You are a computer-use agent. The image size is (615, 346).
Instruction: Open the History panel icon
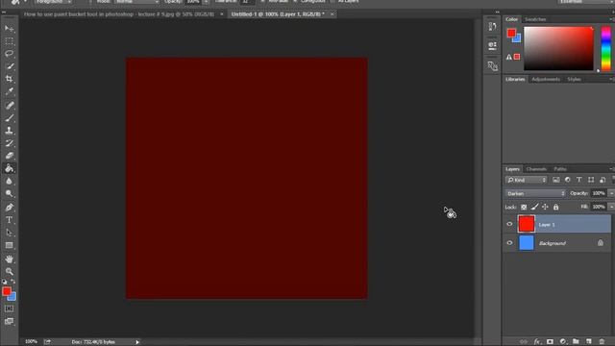click(493, 26)
